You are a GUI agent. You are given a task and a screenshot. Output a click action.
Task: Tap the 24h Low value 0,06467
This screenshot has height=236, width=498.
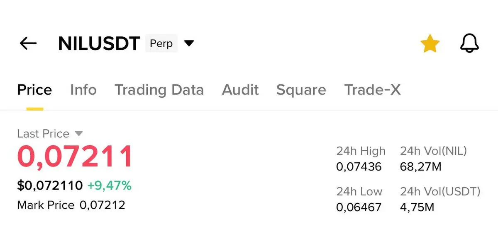359,207
